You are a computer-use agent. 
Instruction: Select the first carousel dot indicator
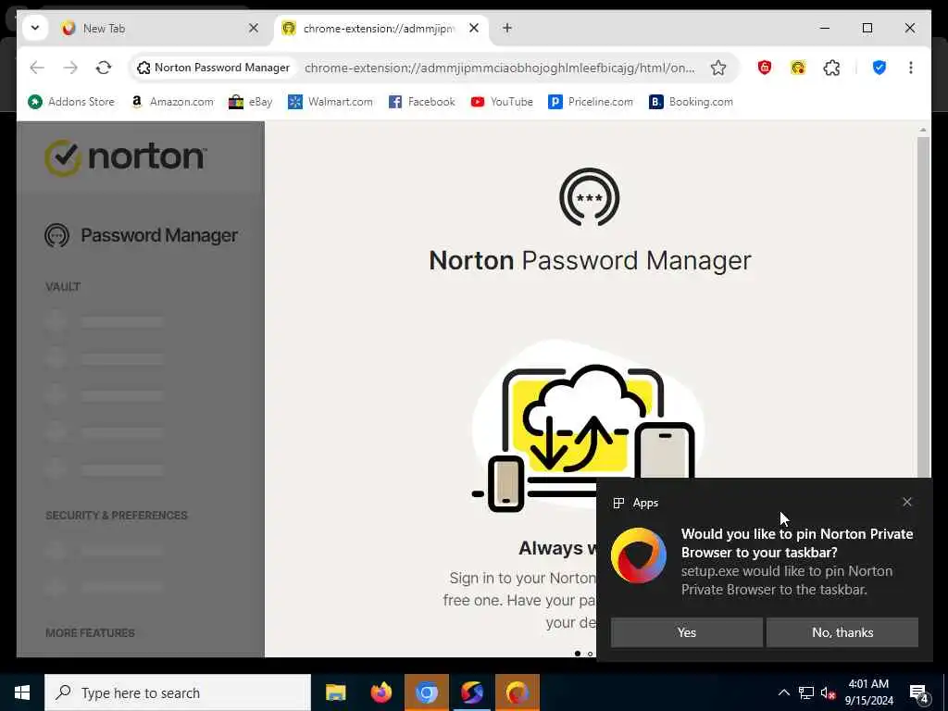pos(578,654)
